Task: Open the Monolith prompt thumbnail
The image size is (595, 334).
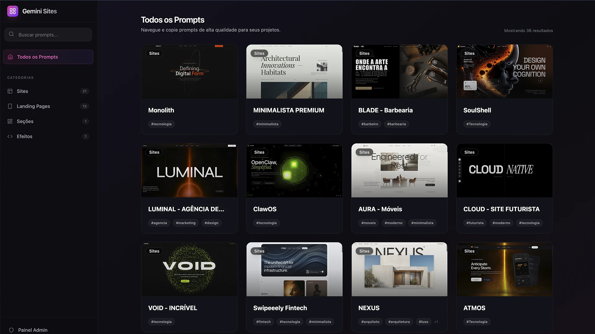Action: [x=189, y=71]
